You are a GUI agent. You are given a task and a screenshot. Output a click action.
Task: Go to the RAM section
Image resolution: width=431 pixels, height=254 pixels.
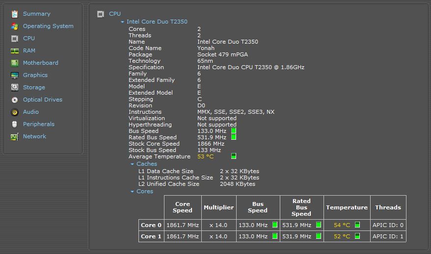[x=29, y=51]
